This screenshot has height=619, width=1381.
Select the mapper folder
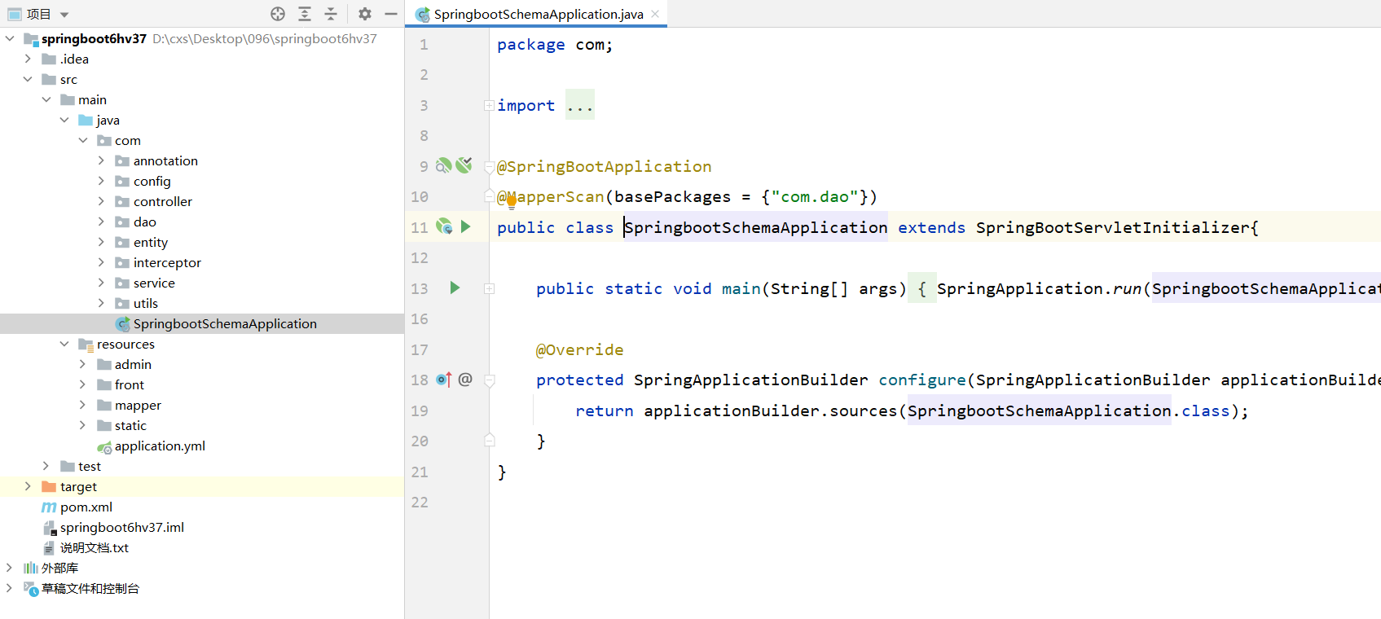138,405
